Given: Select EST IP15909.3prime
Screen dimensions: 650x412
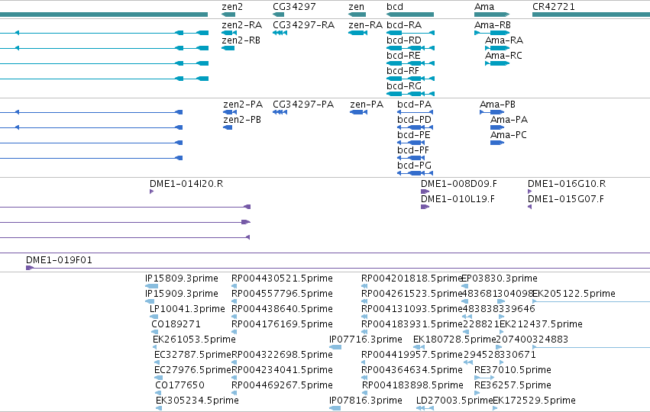Looking at the screenshot, I should click(x=182, y=294).
